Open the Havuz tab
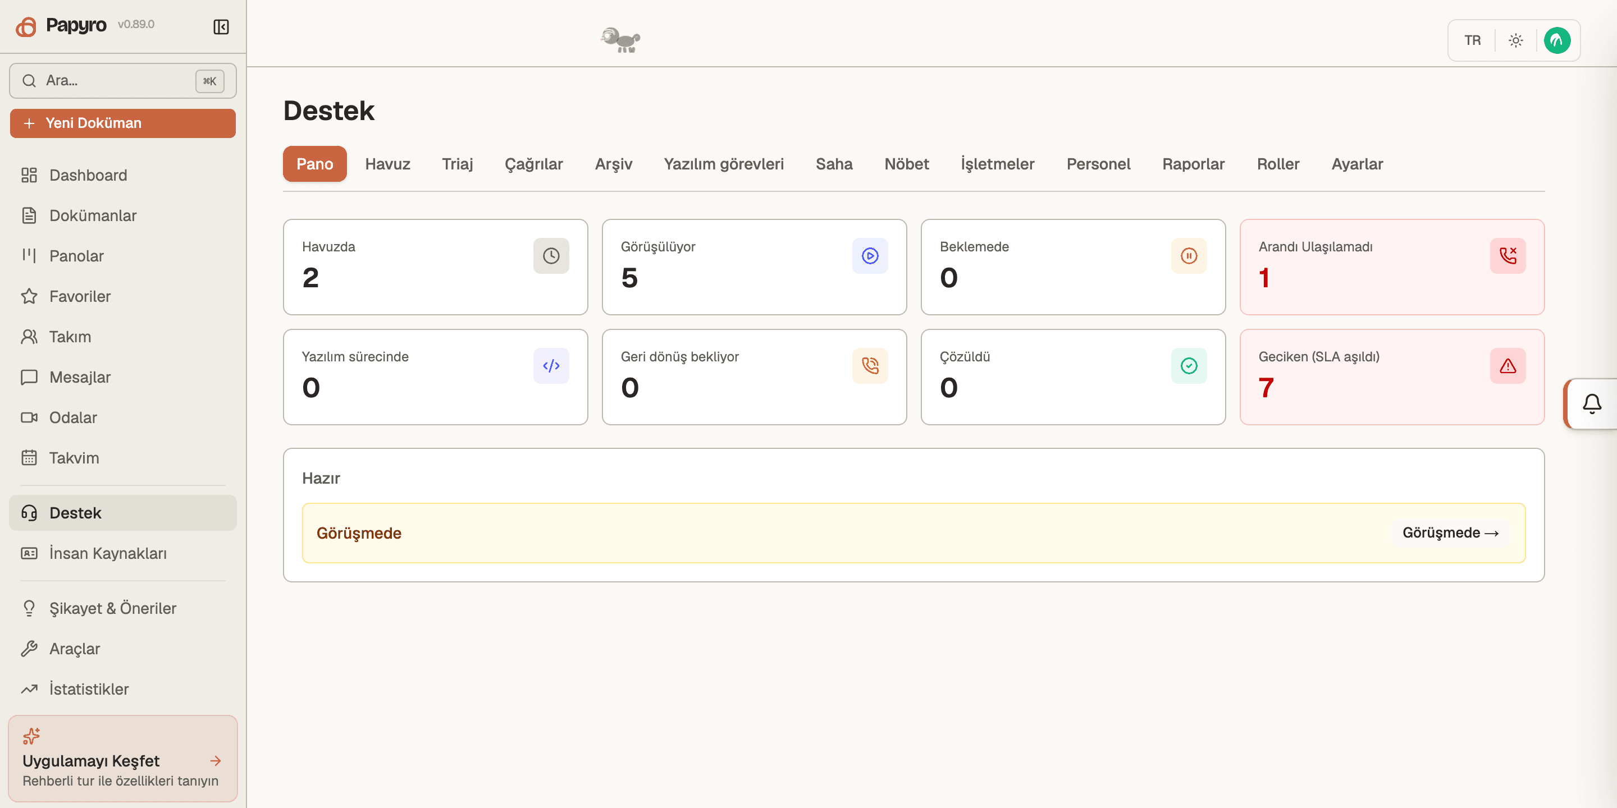This screenshot has height=808, width=1617. tap(387, 164)
